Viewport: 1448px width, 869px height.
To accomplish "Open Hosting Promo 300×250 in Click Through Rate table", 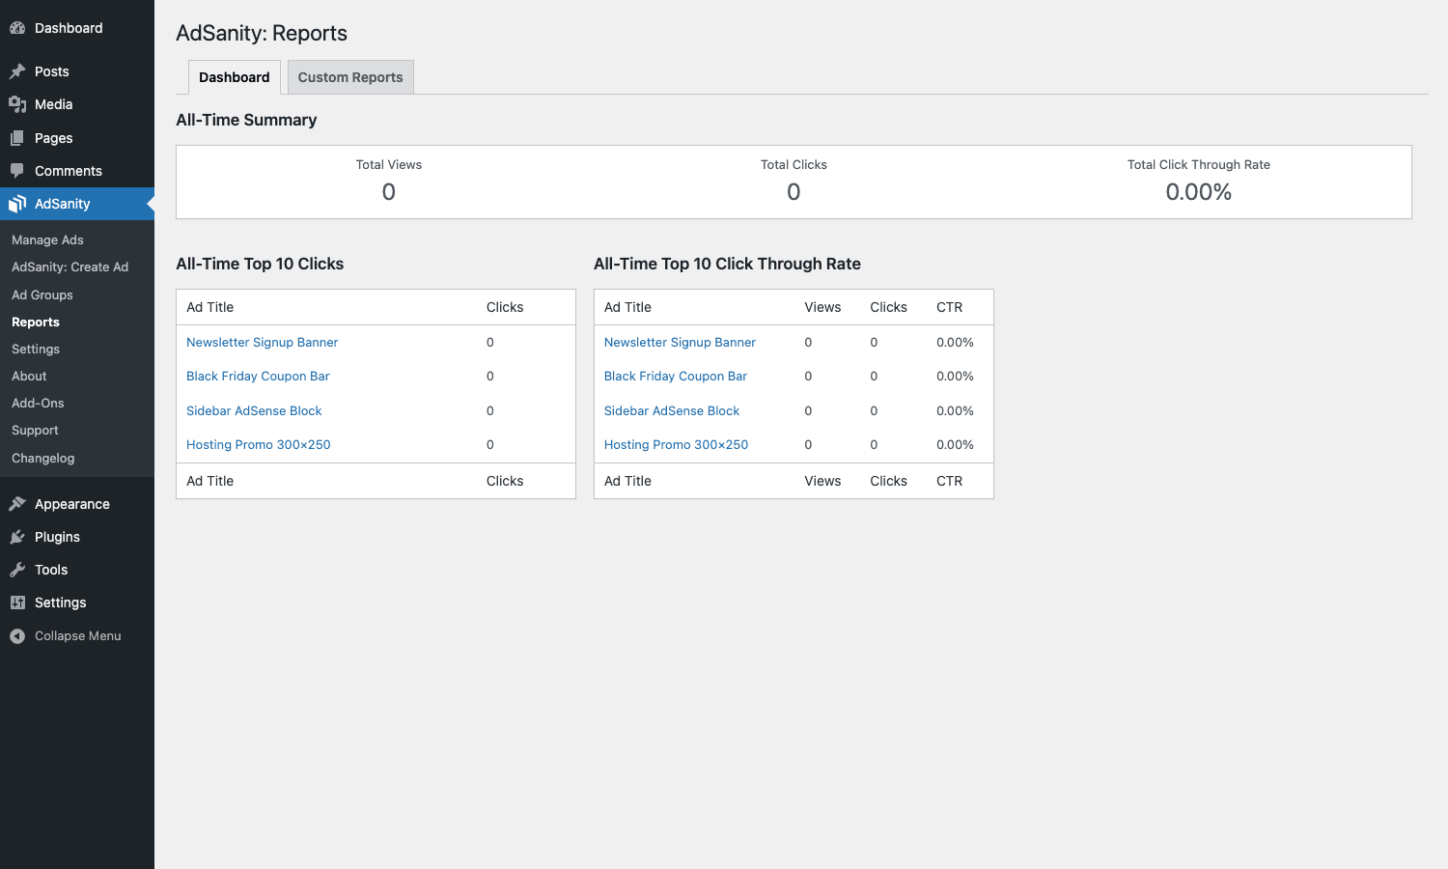I will pyautogui.click(x=676, y=444).
